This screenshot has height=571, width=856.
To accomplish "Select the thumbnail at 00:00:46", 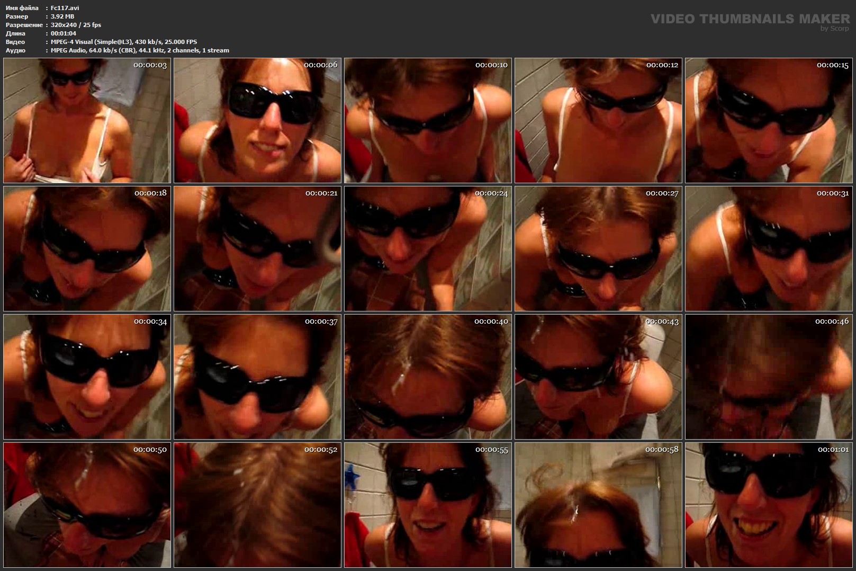I will coord(769,377).
